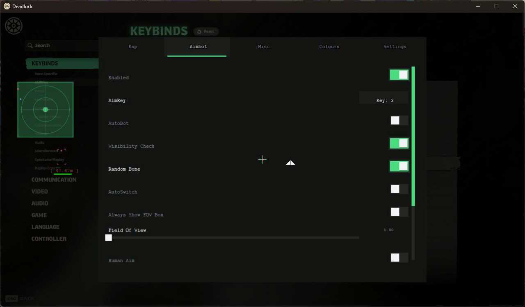525x307 pixels.
Task: Open the VIDEO settings category
Action: [x=40, y=192]
